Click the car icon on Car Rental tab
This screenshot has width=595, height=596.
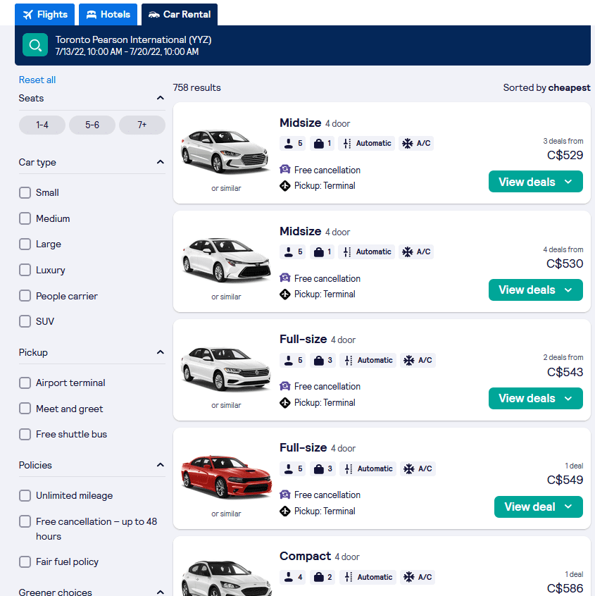(x=154, y=14)
